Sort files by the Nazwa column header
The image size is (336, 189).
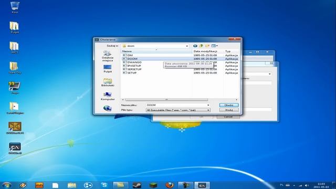pos(156,51)
